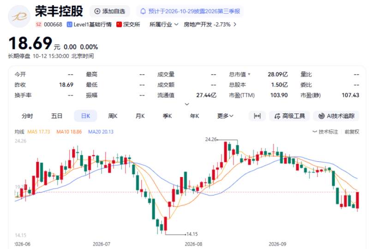Click the MA5 17.73 indicator label
This screenshot has height=249, width=371.
click(39, 132)
